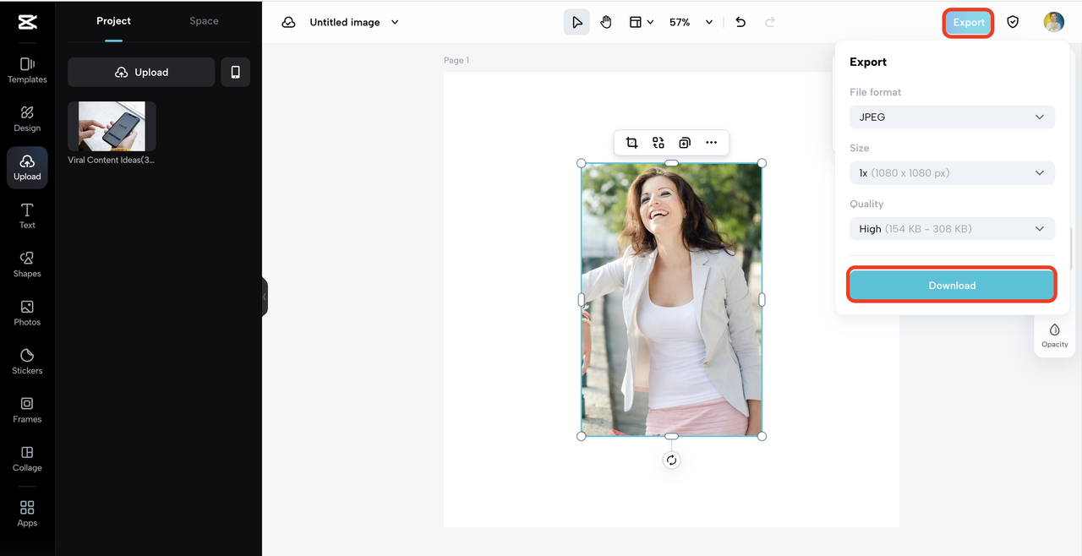
Task: Open the Apps panel
Action: (27, 513)
